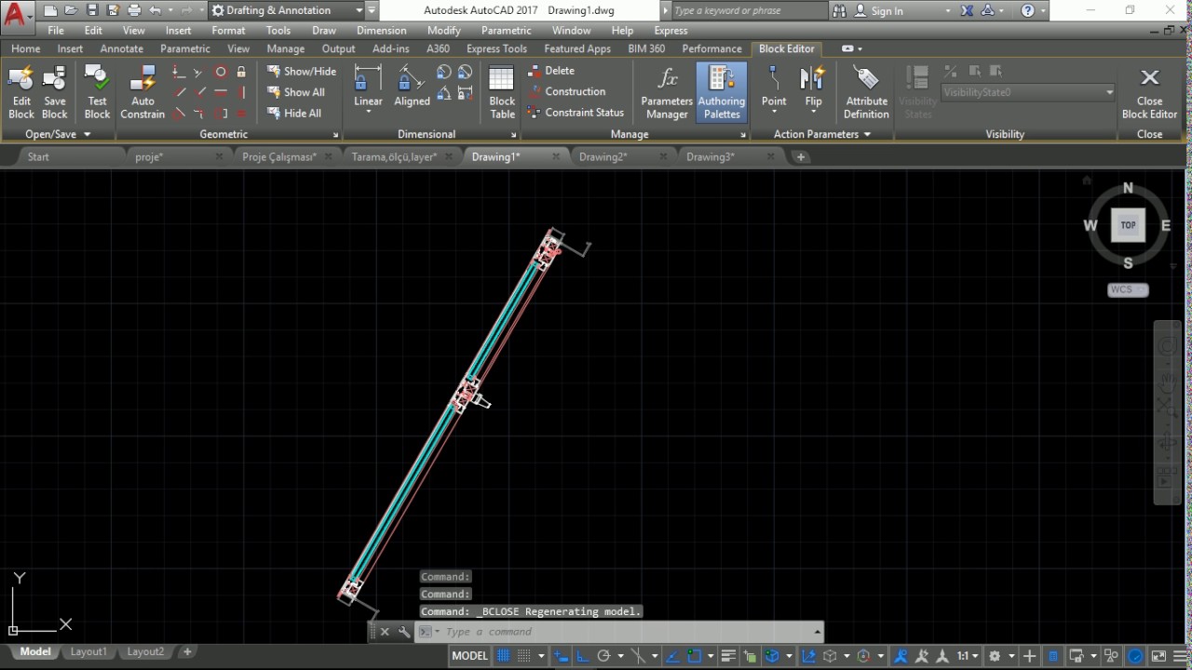
Task: Toggle Authoring Palettes visibility
Action: (x=722, y=92)
